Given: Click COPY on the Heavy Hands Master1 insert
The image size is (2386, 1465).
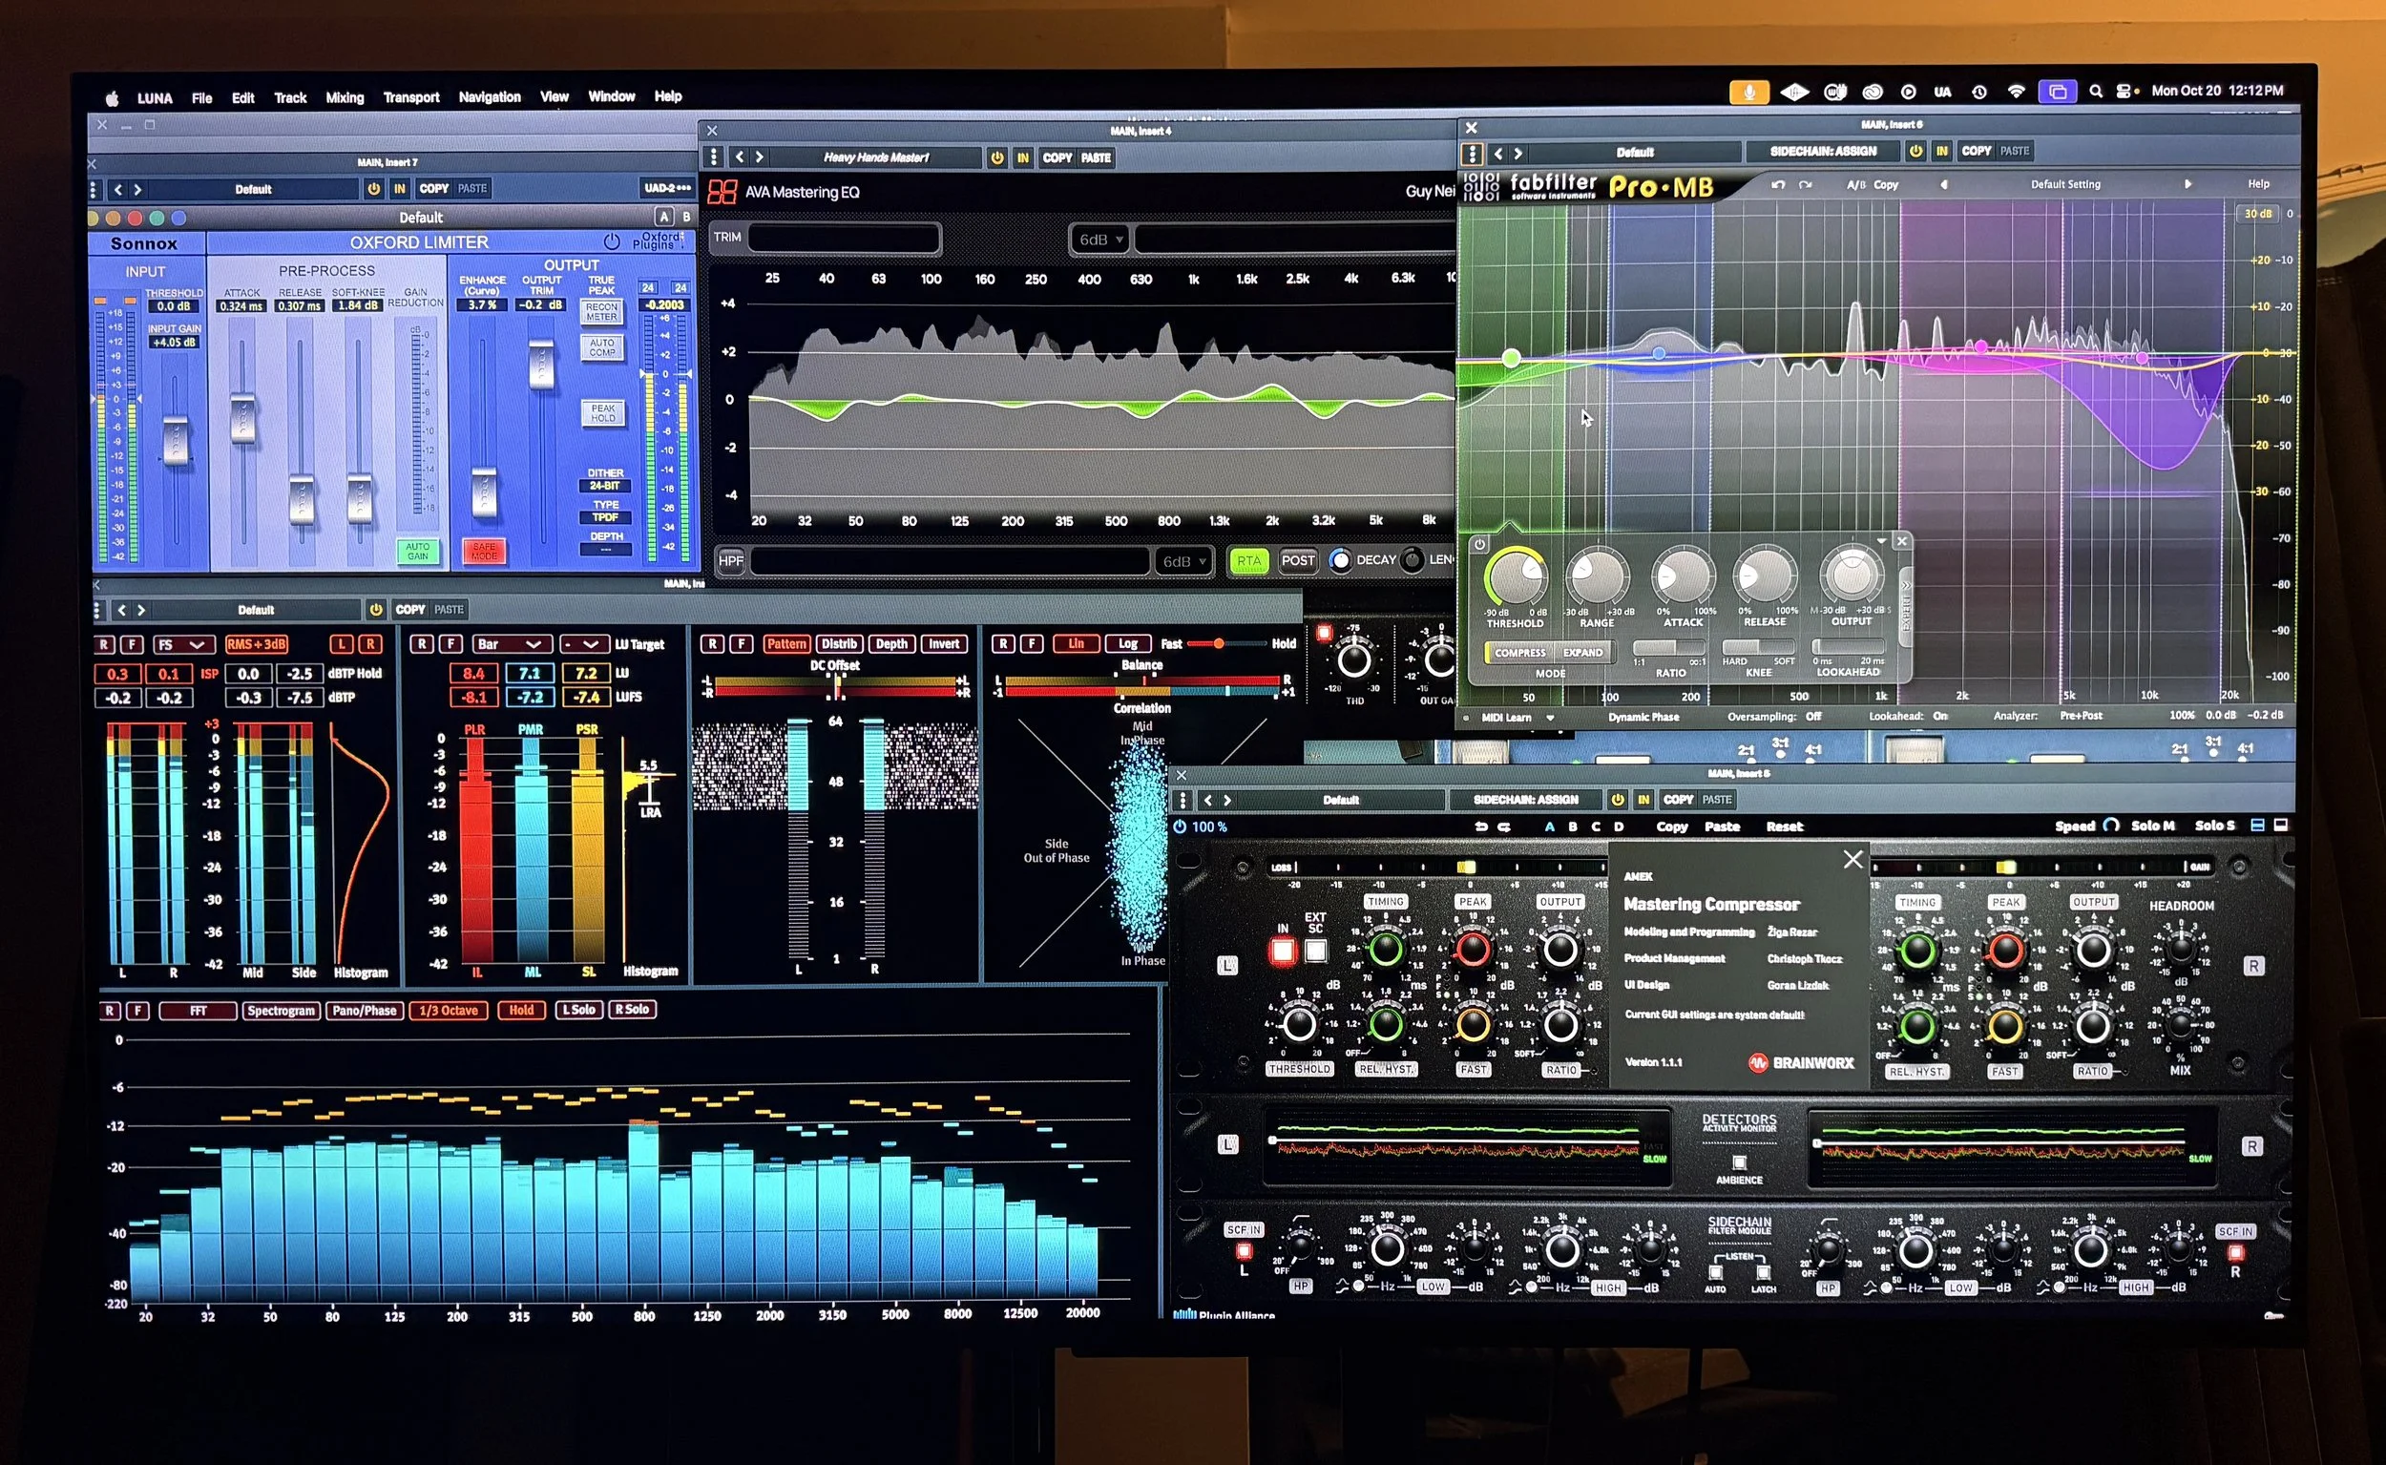Looking at the screenshot, I should click(1057, 157).
